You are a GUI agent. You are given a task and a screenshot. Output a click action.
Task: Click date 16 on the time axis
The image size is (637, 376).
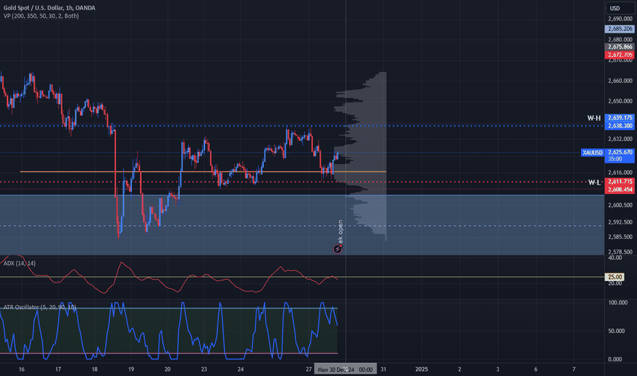(22, 369)
